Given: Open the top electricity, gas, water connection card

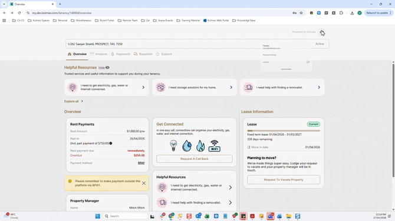Looking at the screenshot, I should click(x=107, y=88).
